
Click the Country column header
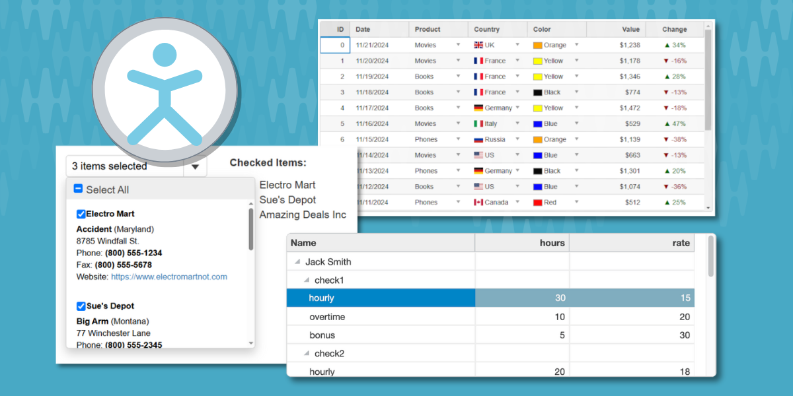pos(498,29)
